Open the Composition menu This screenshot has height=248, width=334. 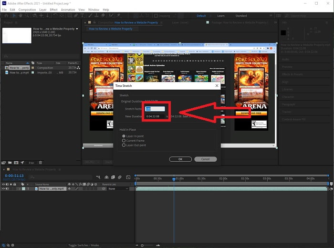tap(27, 10)
